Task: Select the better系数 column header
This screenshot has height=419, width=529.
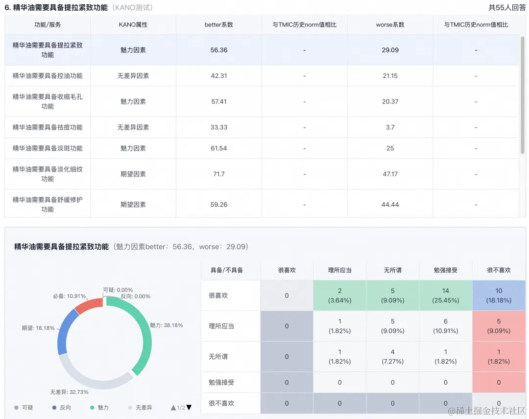Action: point(218,25)
